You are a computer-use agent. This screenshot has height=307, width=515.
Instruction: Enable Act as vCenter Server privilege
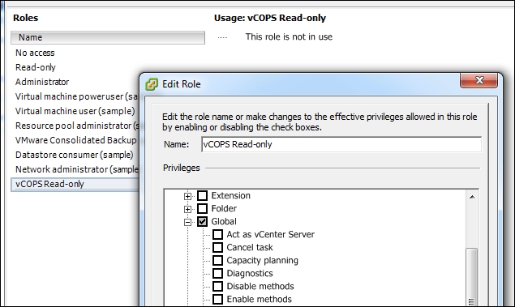click(x=217, y=235)
